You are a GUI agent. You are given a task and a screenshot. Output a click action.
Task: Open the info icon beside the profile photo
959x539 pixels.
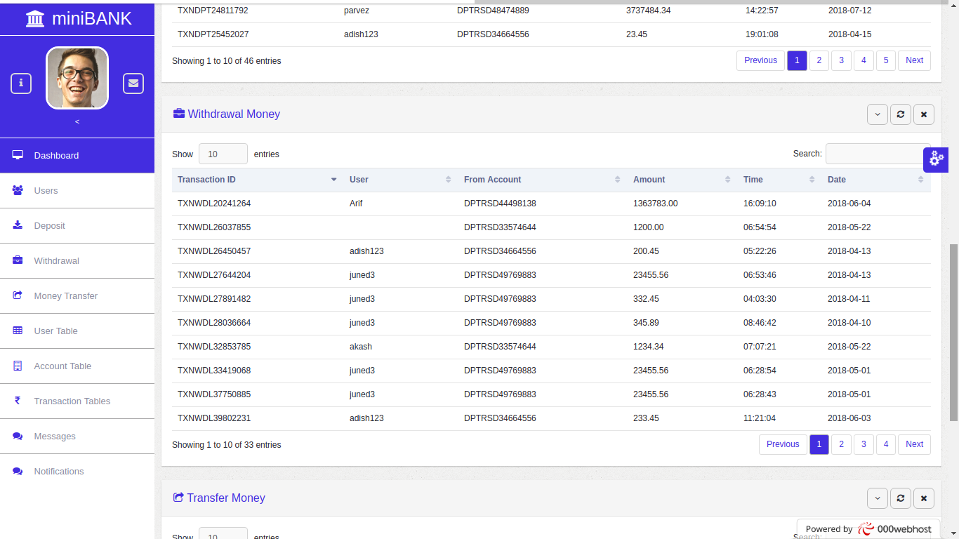[21, 84]
